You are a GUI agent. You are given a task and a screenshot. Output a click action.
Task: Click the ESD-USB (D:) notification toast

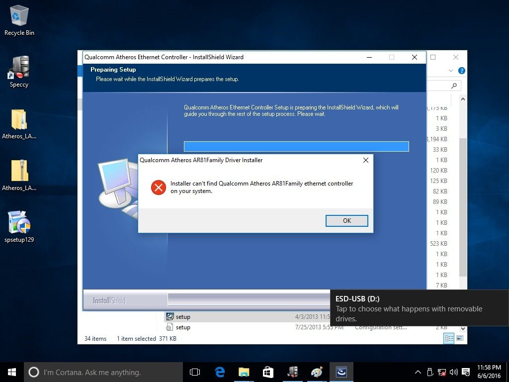[x=420, y=308]
